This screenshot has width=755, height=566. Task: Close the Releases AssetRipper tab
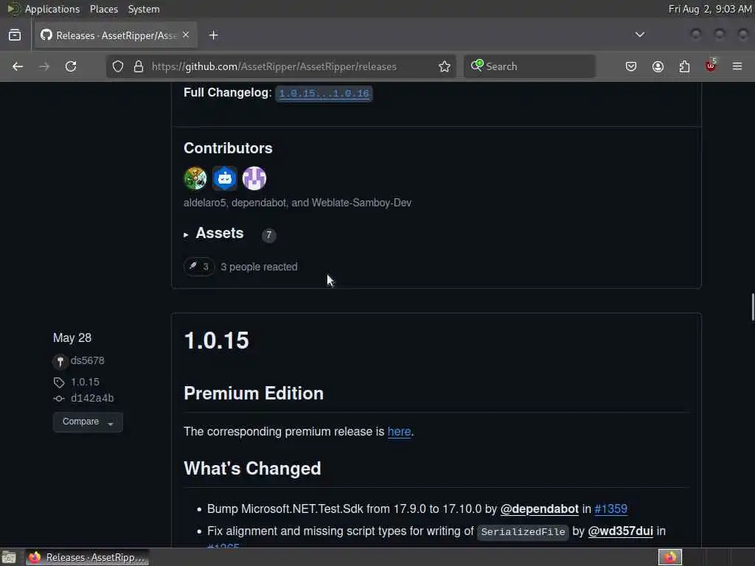(186, 35)
